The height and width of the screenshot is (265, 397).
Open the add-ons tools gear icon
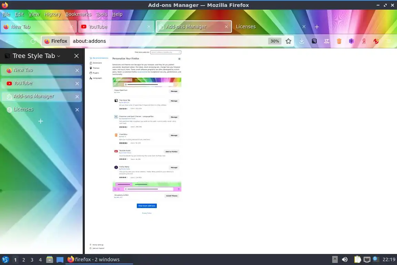pyautogui.click(x=179, y=59)
